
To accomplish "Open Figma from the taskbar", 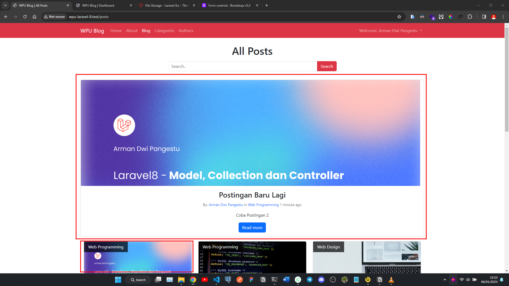I will tap(251, 280).
